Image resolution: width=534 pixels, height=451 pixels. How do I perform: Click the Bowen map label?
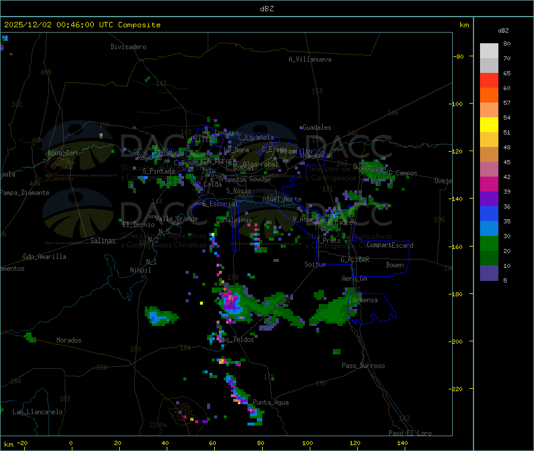coord(395,265)
